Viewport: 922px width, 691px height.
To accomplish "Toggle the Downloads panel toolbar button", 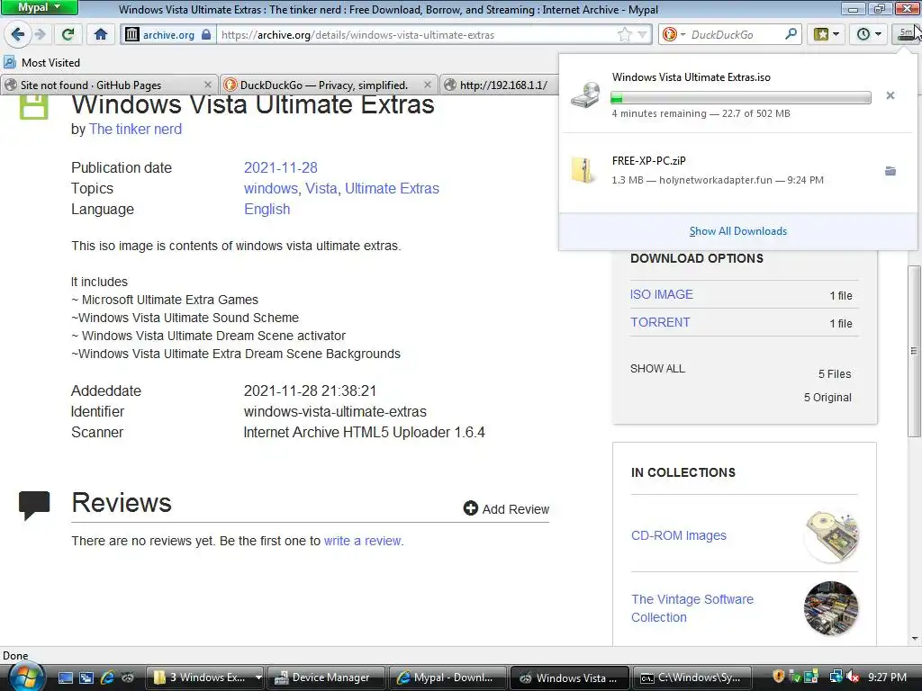I will (906, 34).
